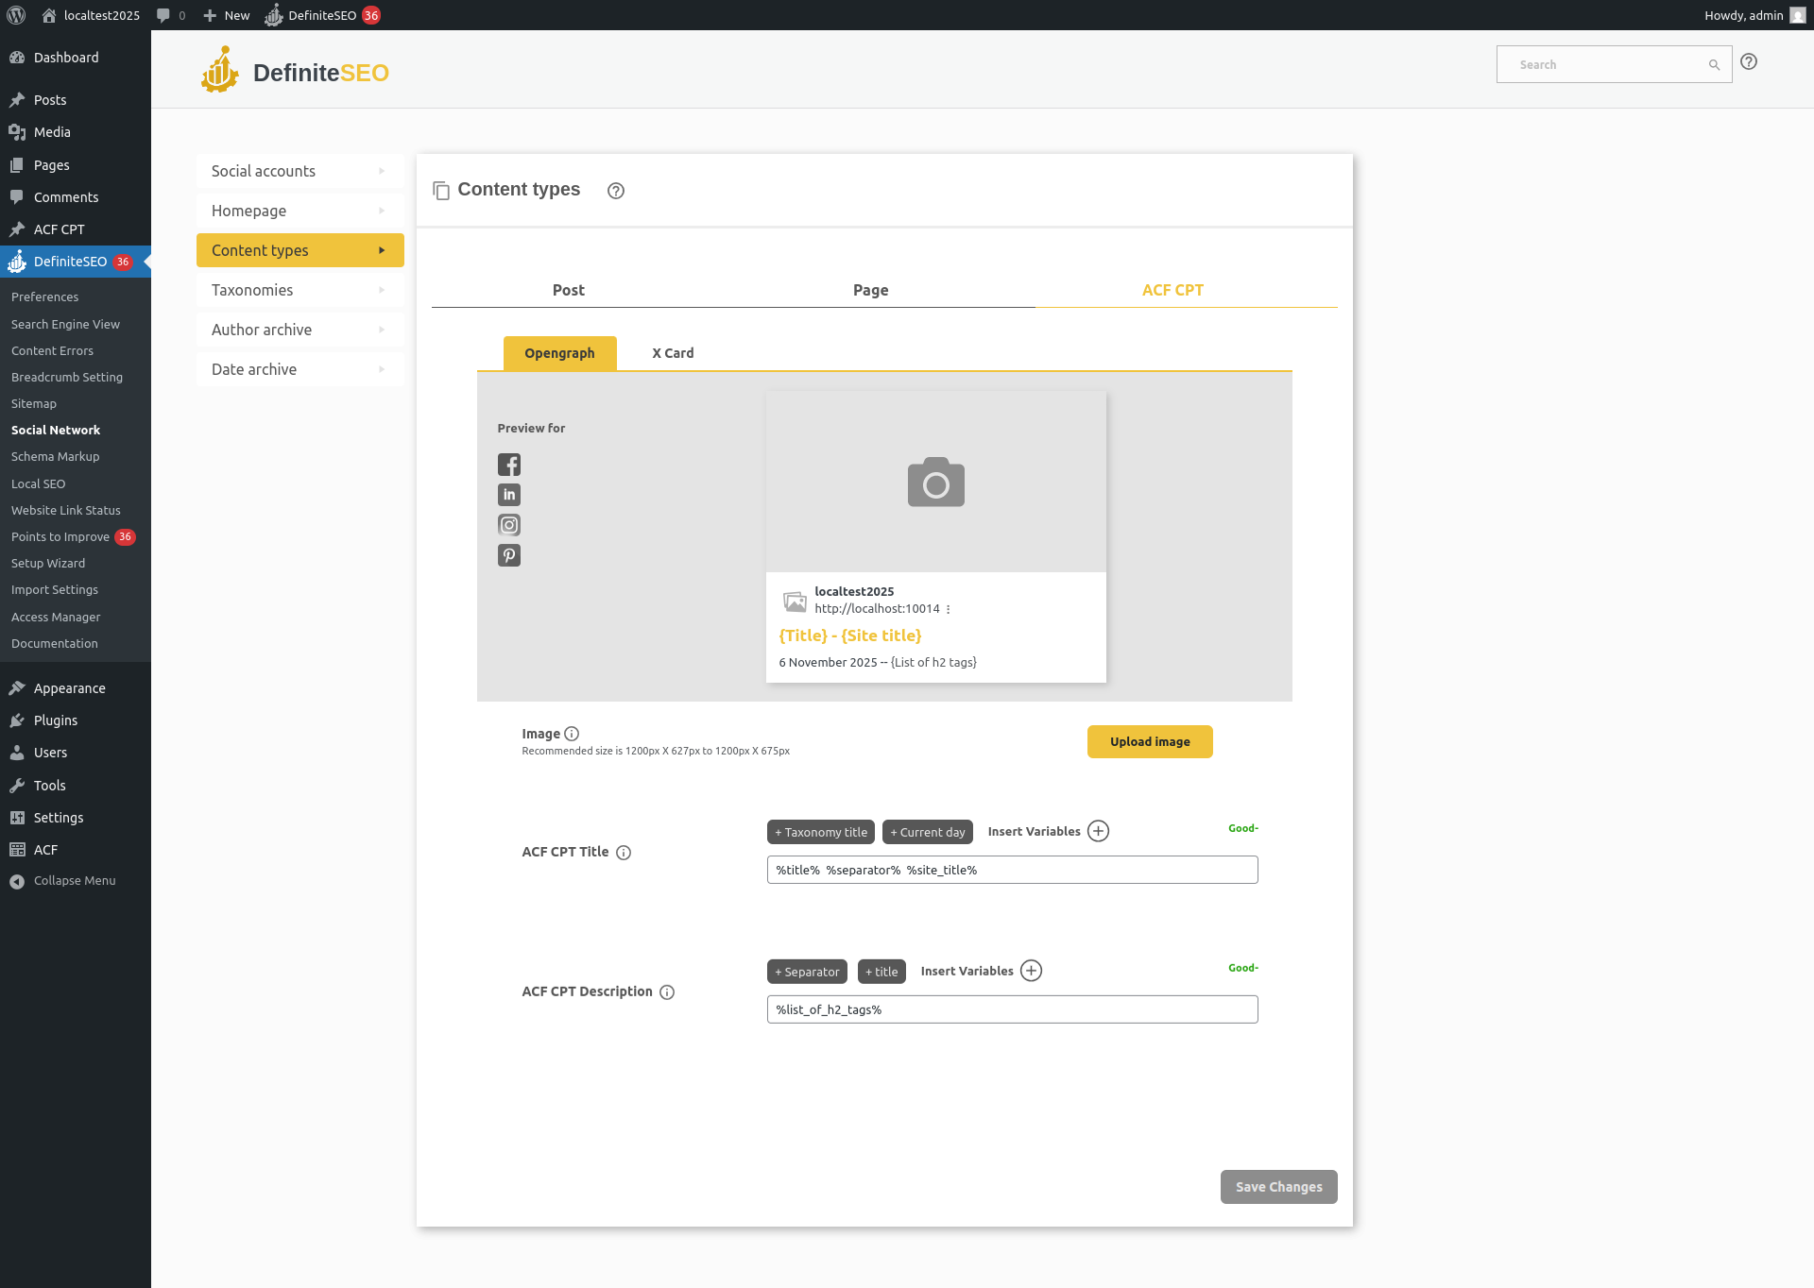
Task: Switch preview to Instagram icon
Action: (509, 525)
